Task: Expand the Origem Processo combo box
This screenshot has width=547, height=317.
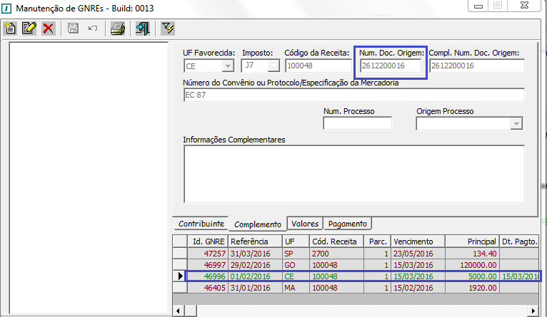Action: [517, 124]
